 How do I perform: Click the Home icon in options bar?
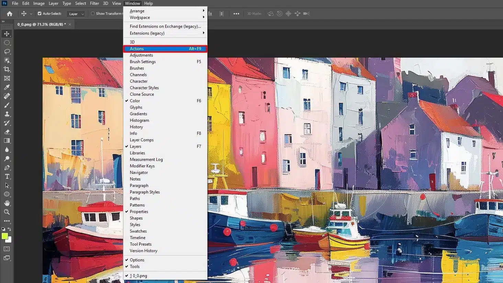click(x=10, y=14)
